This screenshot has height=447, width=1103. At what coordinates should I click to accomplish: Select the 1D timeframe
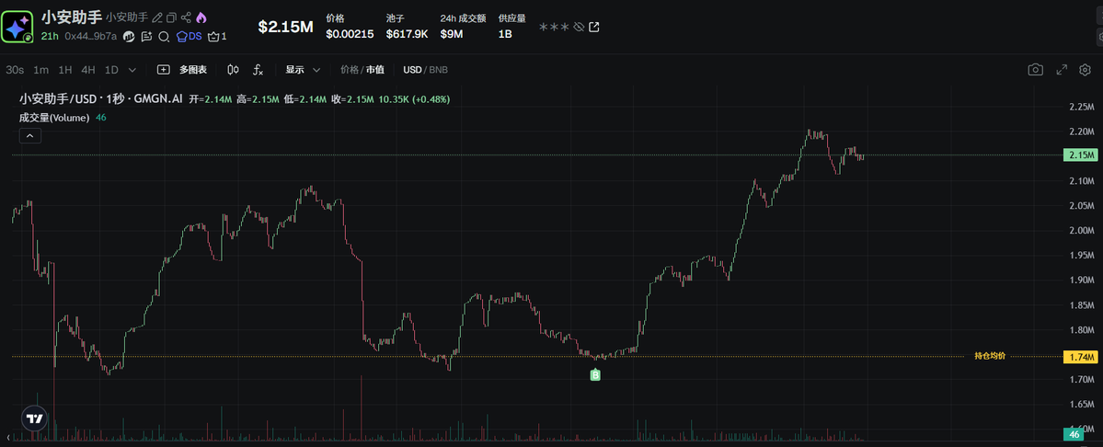tap(111, 70)
